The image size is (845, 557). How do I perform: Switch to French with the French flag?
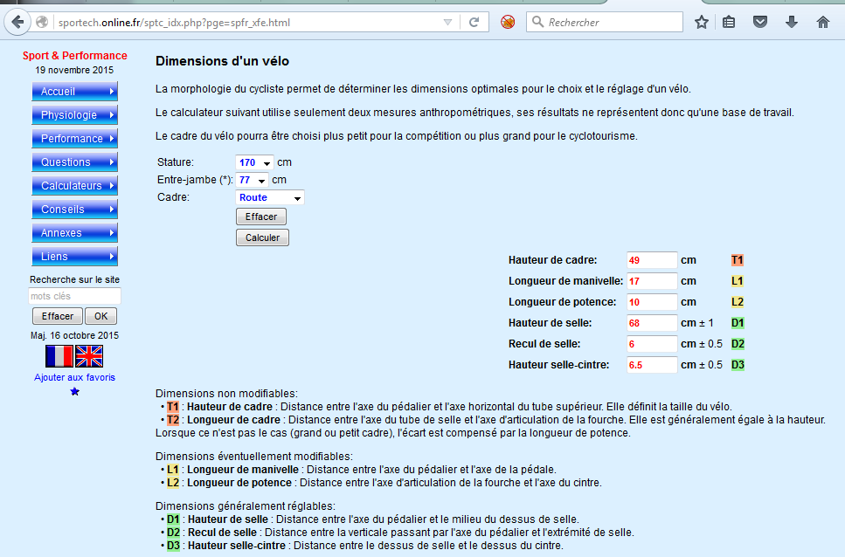59,356
